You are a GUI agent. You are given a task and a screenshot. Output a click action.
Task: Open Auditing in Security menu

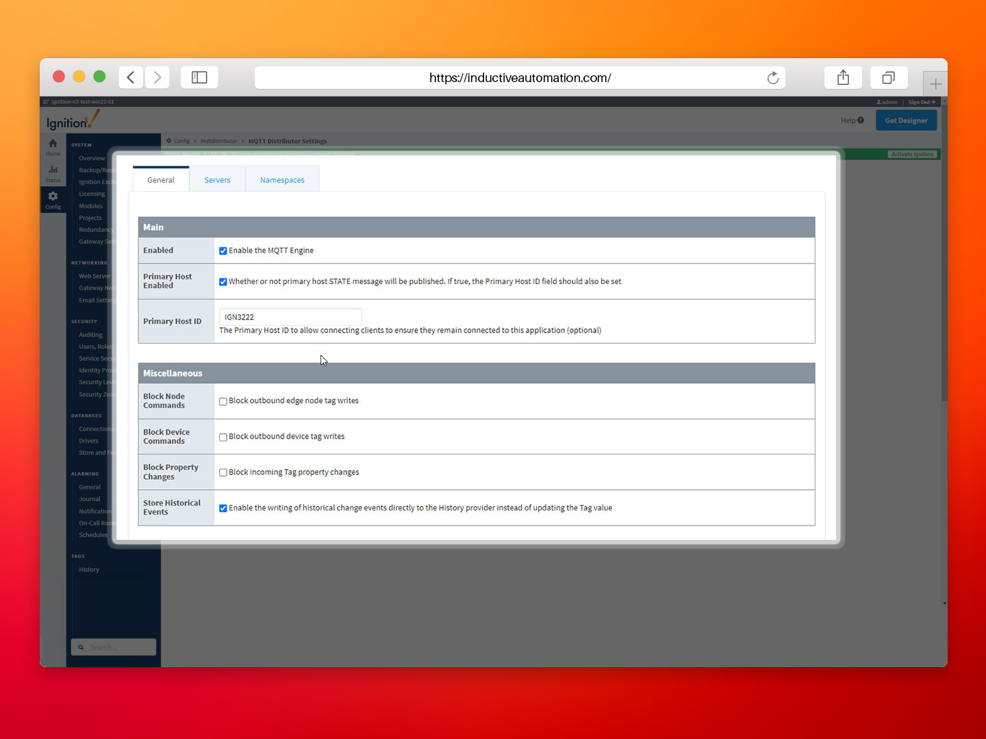(90, 335)
